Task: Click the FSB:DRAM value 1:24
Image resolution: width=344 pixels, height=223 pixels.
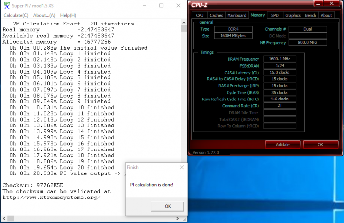Action: pos(280,66)
